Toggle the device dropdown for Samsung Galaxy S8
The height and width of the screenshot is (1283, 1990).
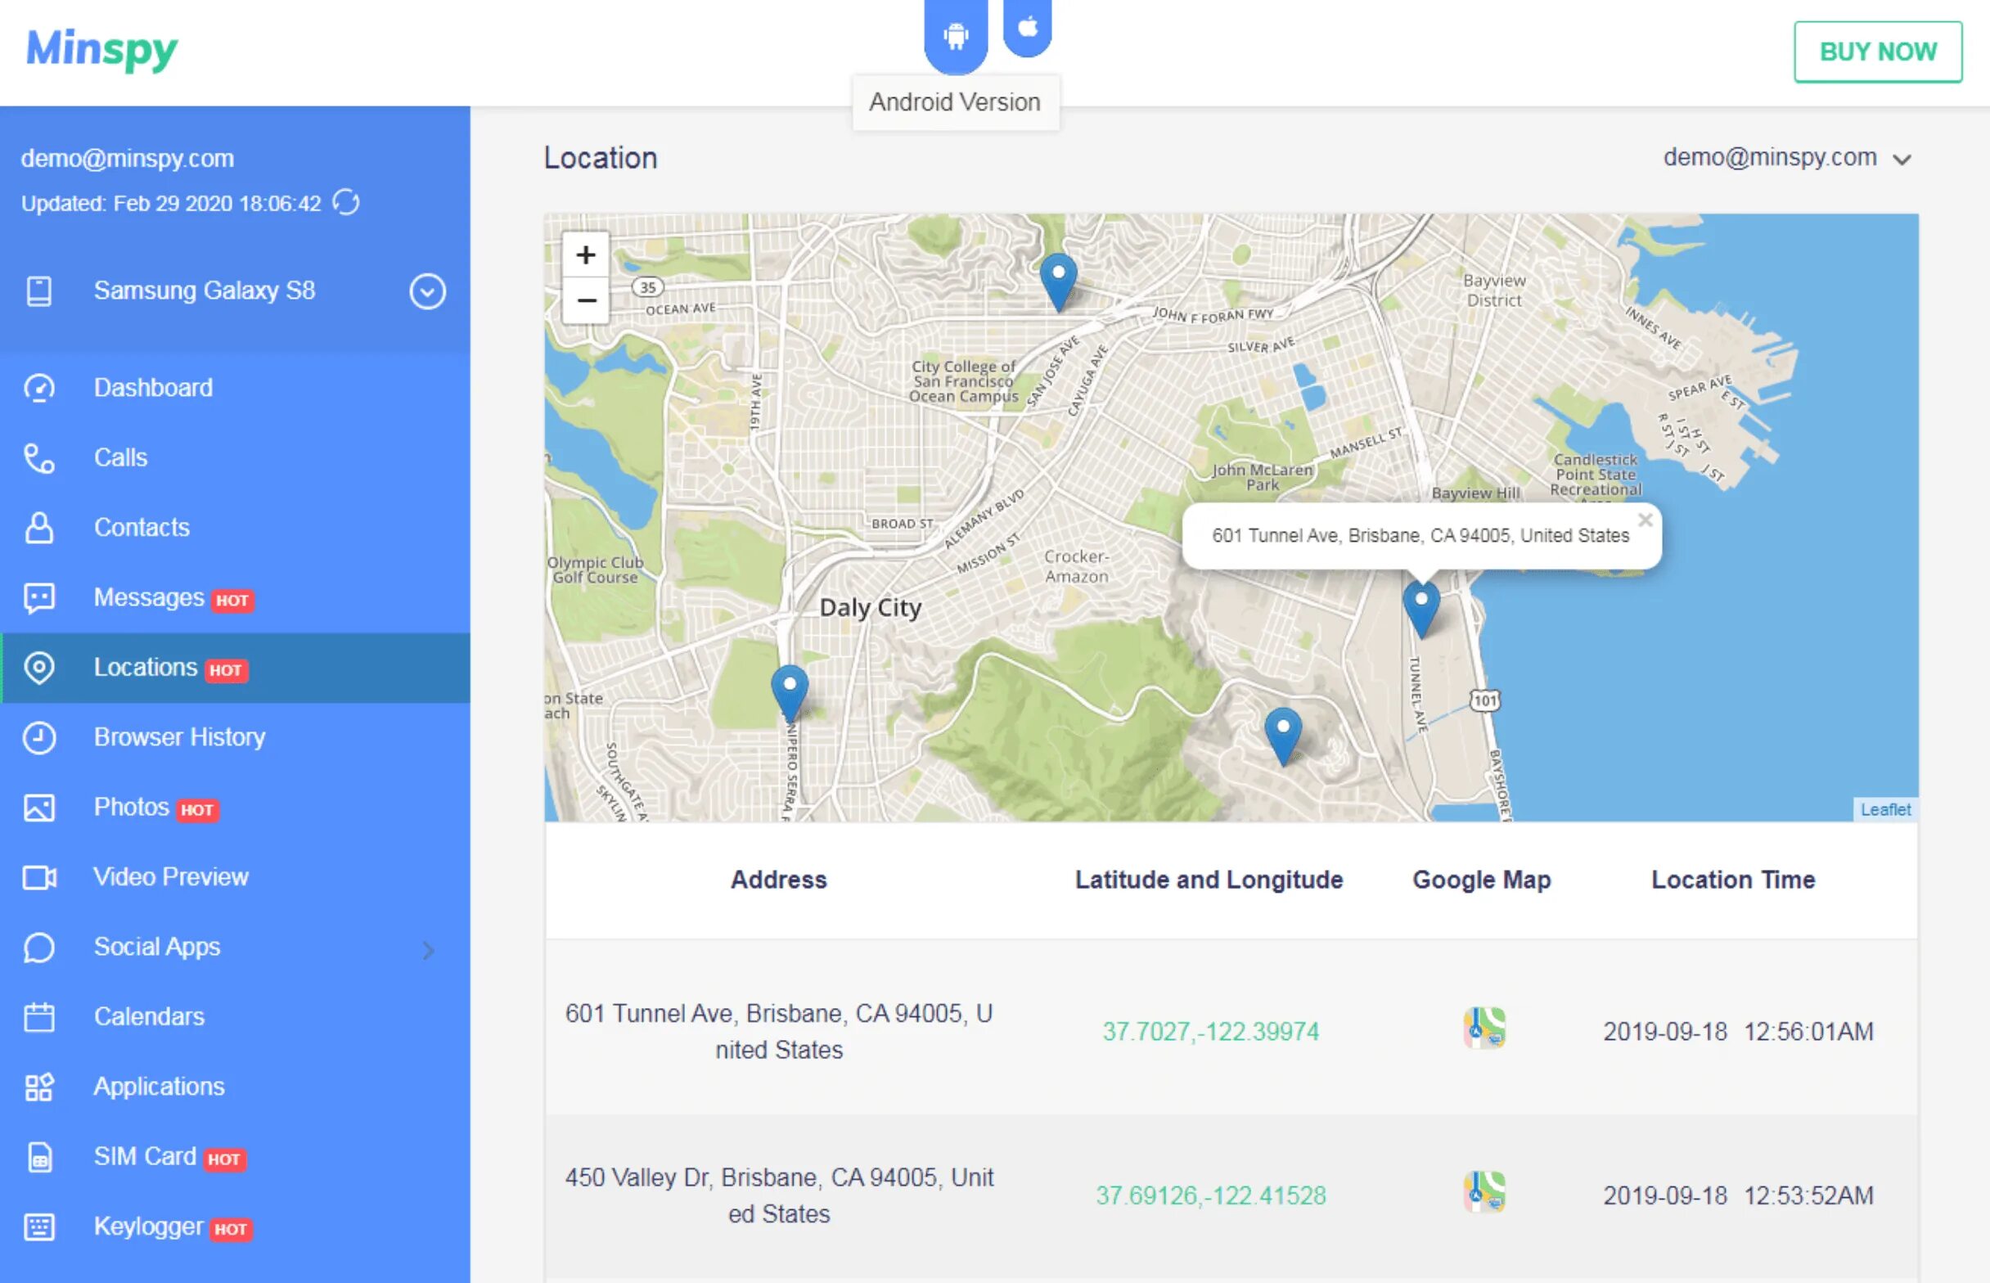(421, 289)
